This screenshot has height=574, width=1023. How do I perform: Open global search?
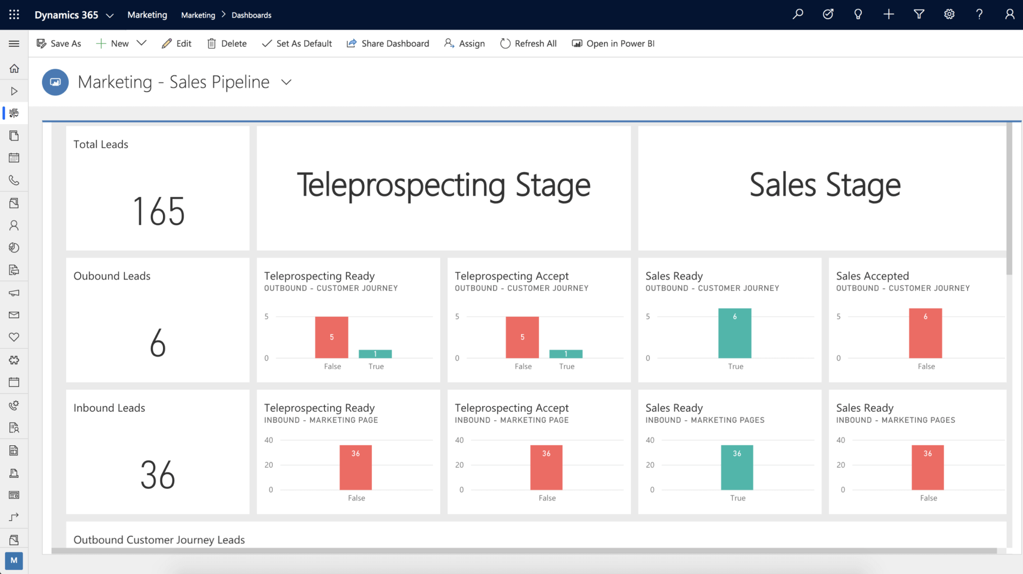[x=798, y=15]
